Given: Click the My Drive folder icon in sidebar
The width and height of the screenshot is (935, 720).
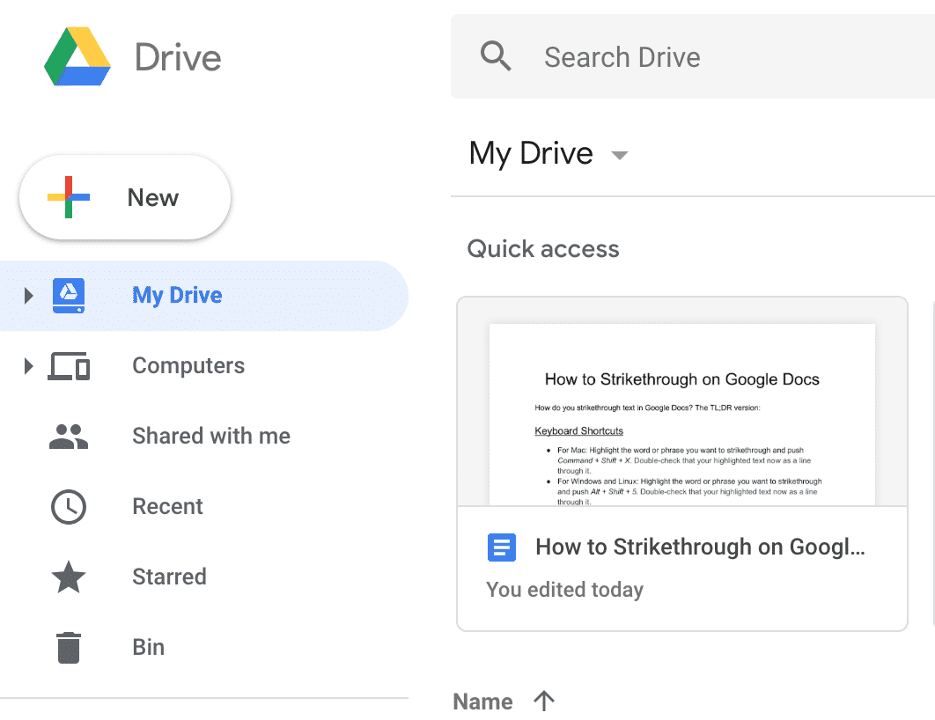Looking at the screenshot, I should click(69, 296).
